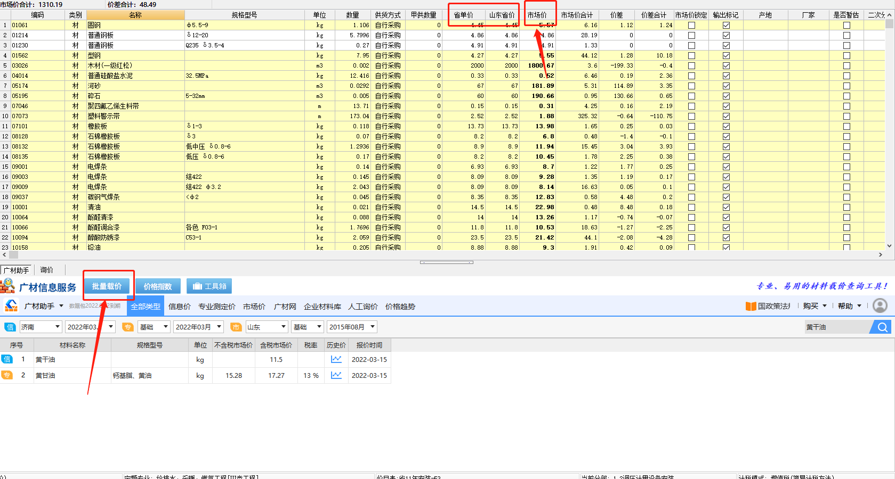The image size is (895, 479).
Task: Click market price 1800.67 of 木材 row
Action: click(539, 65)
